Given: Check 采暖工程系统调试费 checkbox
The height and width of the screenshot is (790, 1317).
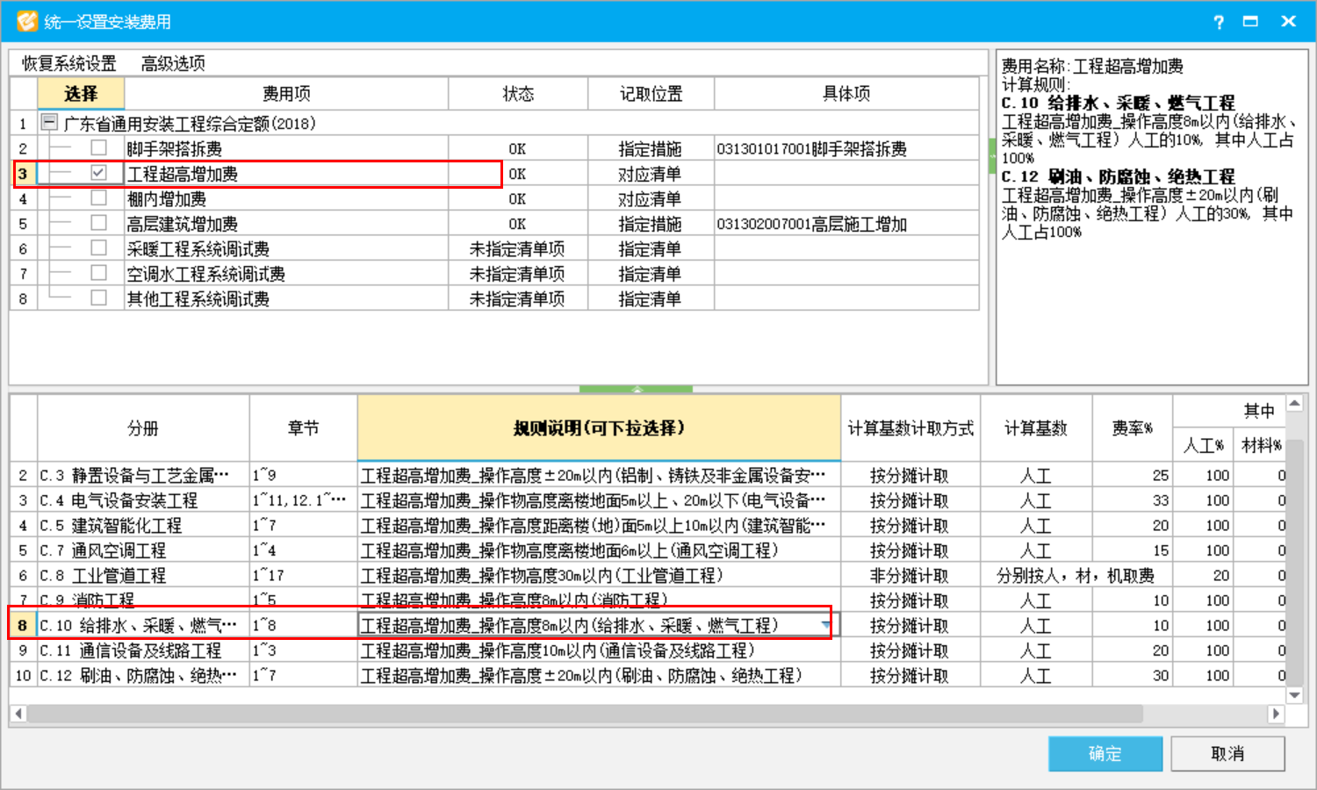Looking at the screenshot, I should [98, 248].
